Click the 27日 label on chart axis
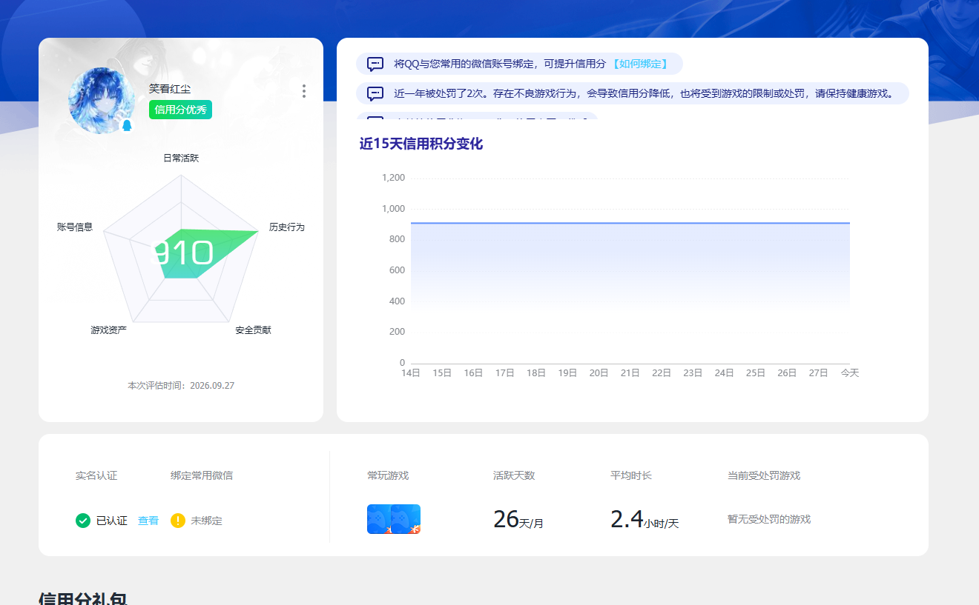The width and height of the screenshot is (979, 605). pos(818,373)
